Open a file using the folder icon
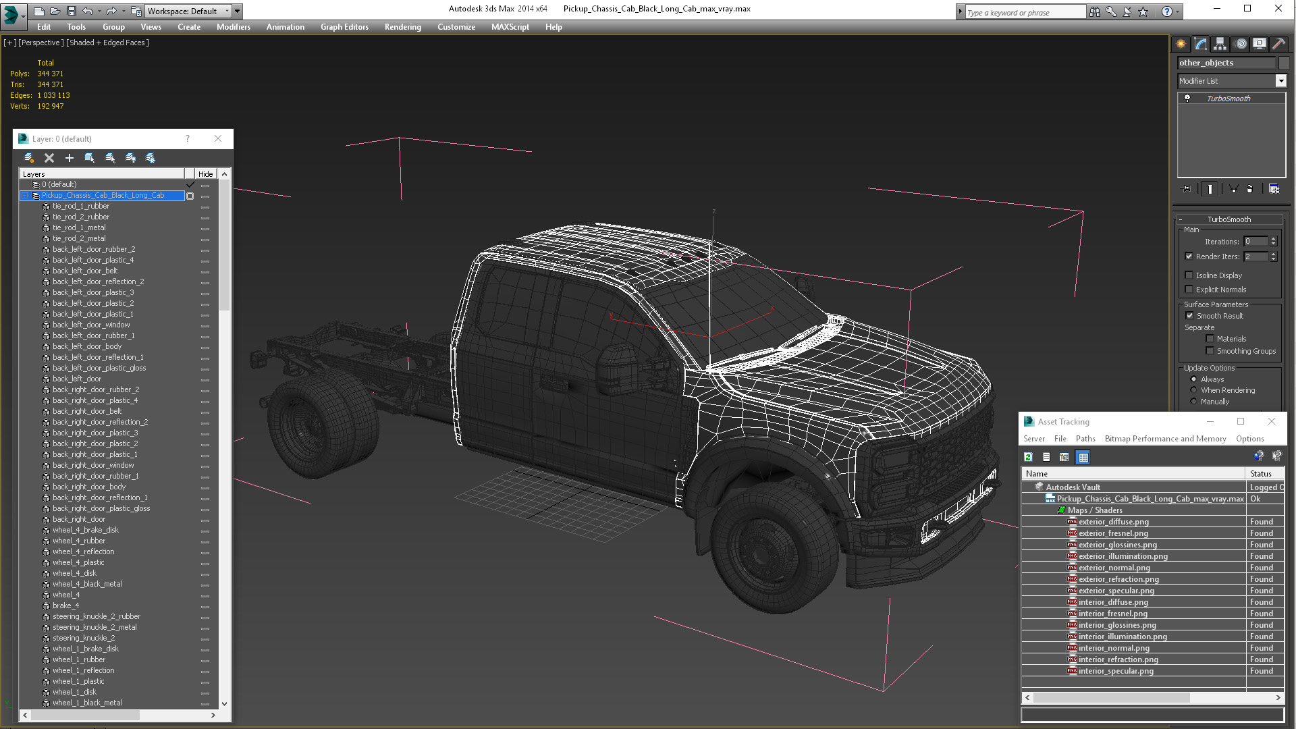Image resolution: width=1296 pixels, height=729 pixels. (x=55, y=11)
